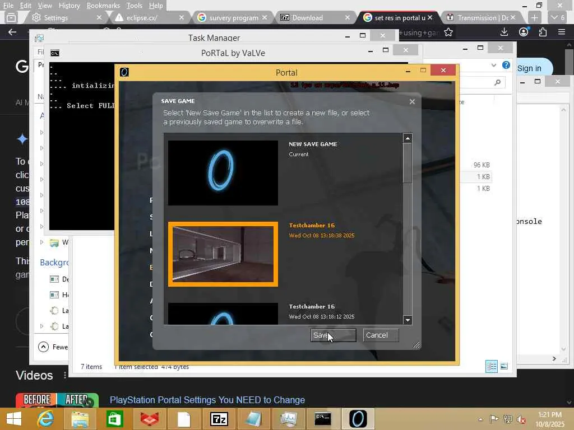Open the Videos section options dots
The width and height of the screenshot is (574, 430).
click(65, 375)
